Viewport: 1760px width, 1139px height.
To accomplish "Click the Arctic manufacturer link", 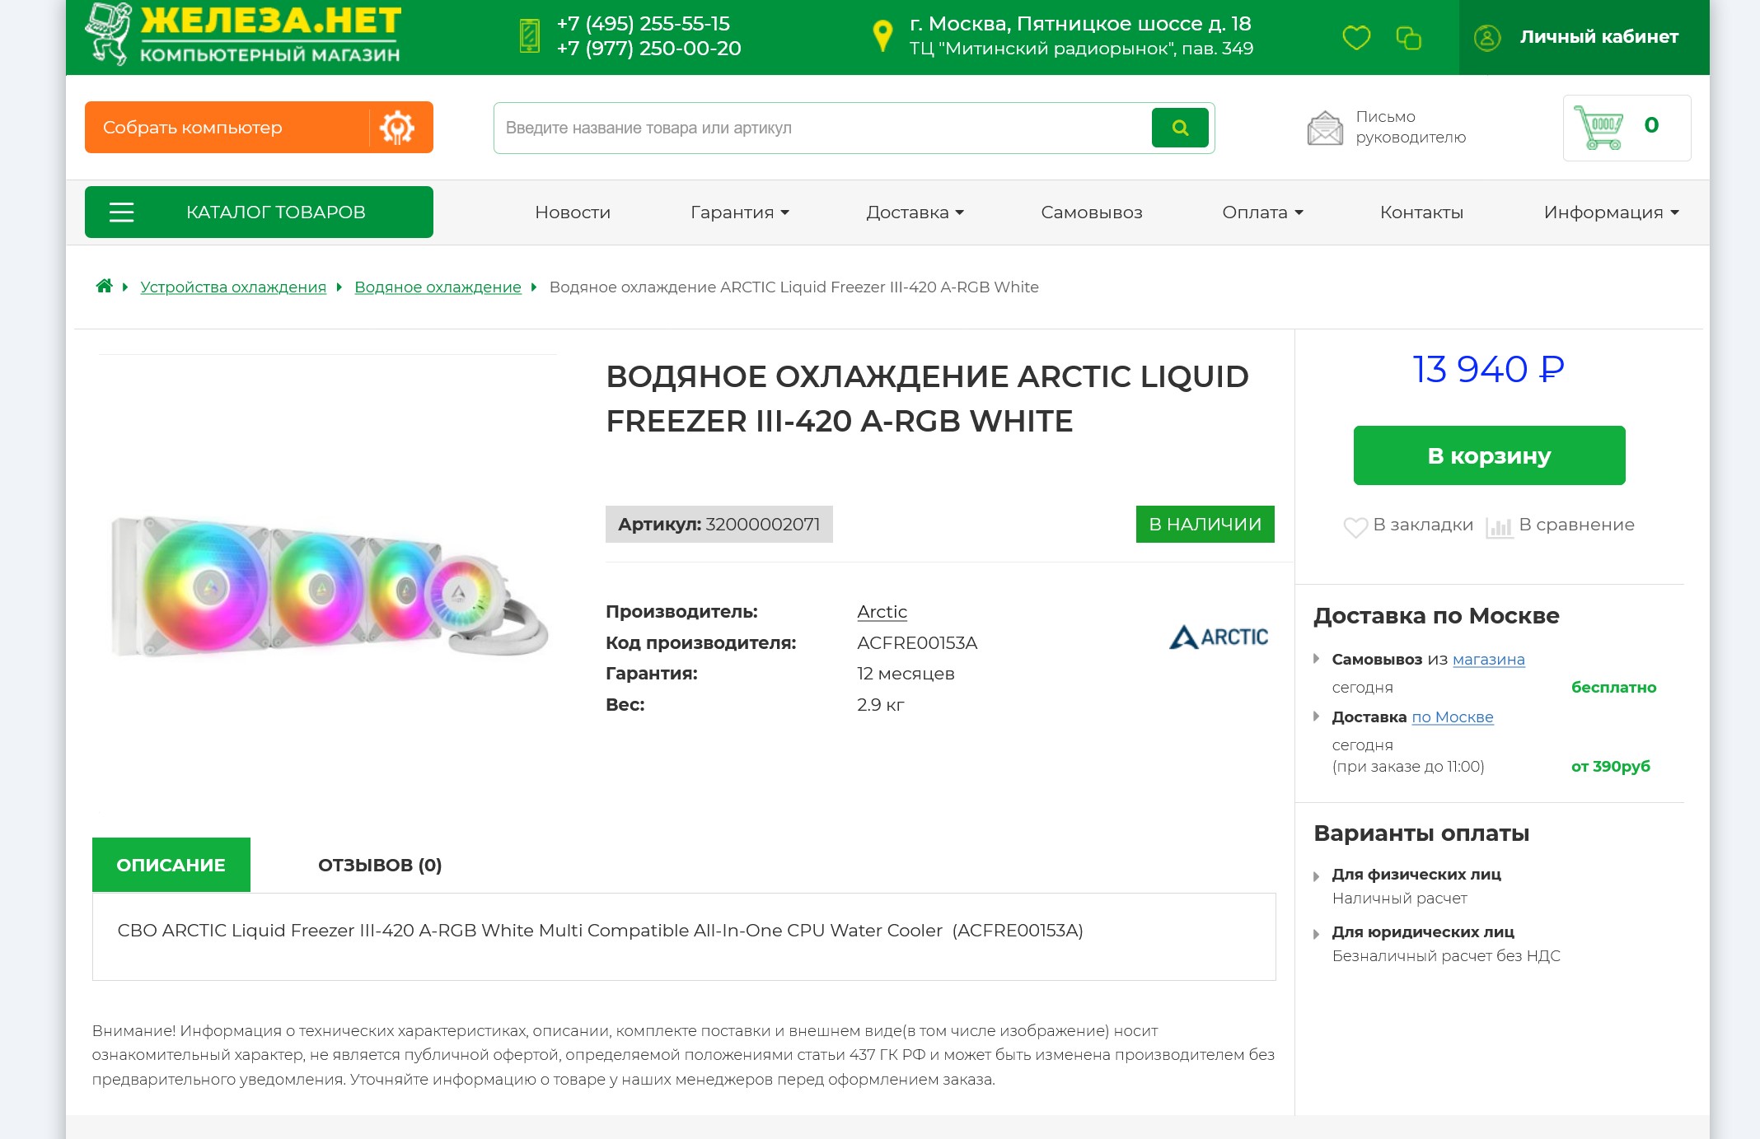I will click(882, 612).
